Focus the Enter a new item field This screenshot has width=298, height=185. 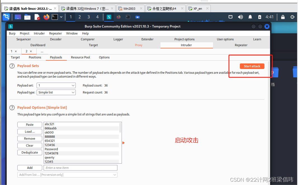pos(81,168)
